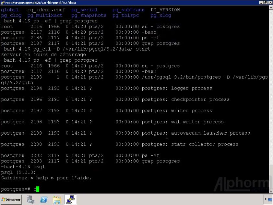Click the 'stats collector process' text
The width and height of the screenshot is (273, 205).
click(205, 144)
